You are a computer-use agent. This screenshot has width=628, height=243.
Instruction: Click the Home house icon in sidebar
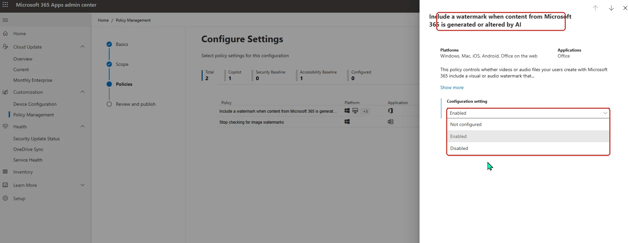[5, 34]
